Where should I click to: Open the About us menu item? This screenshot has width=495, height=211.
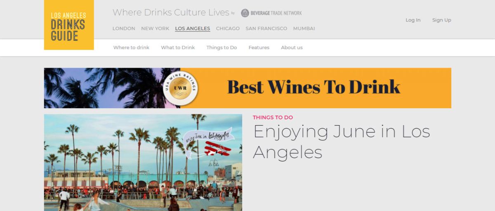[x=292, y=47]
